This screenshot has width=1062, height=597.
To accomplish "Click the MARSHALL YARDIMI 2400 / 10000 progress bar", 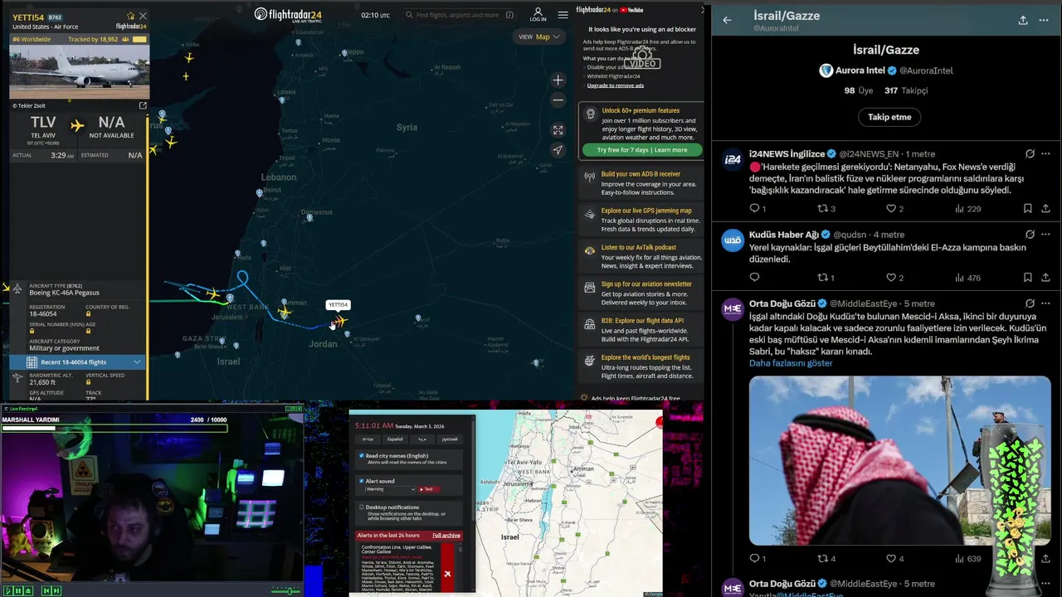I will [x=114, y=429].
